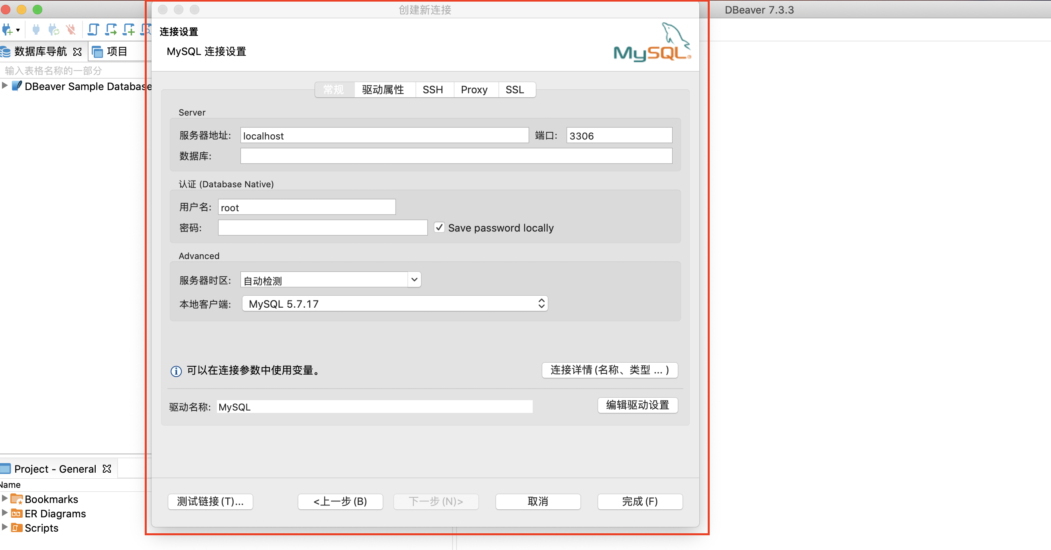Click the Connect plug icon in toolbar
This screenshot has height=550, width=1051.
[x=36, y=30]
